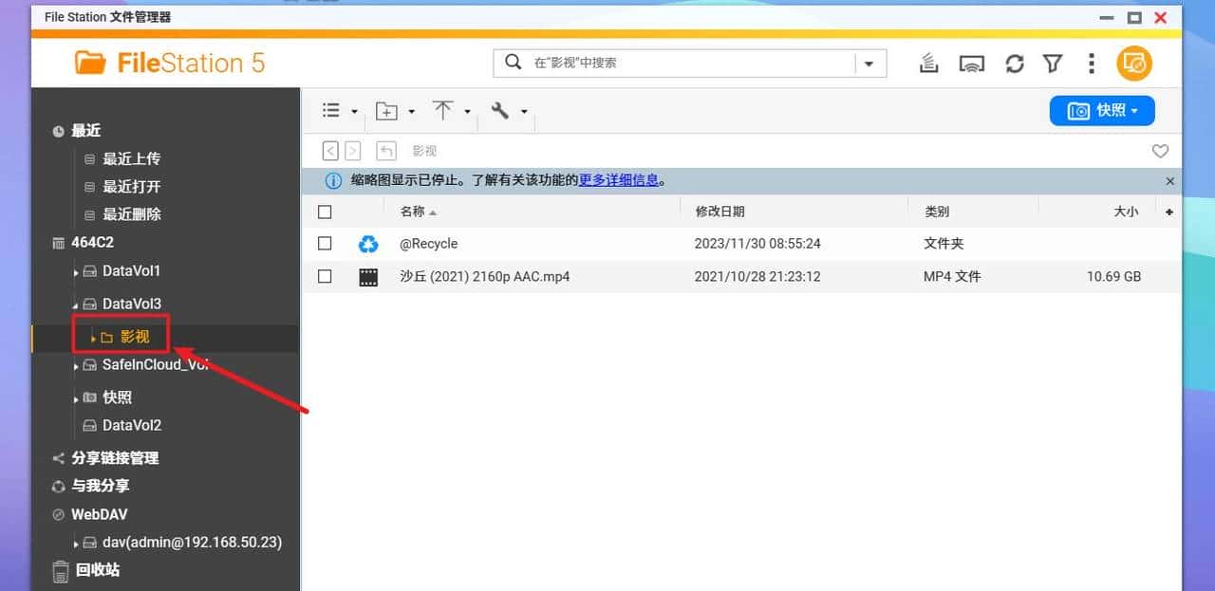Select 沙丘 (2021) 2160p AAC.mp4 file name
1215x591 pixels.
click(x=485, y=277)
